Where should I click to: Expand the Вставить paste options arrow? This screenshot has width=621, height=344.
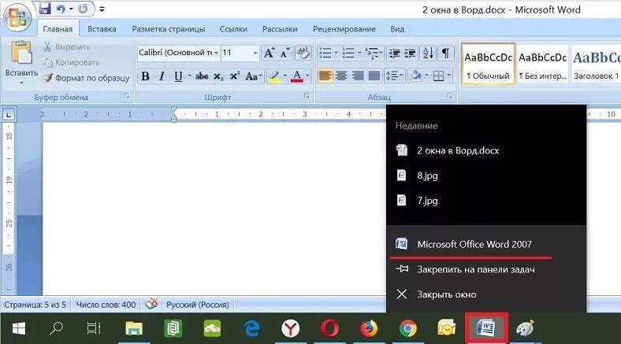click(21, 83)
